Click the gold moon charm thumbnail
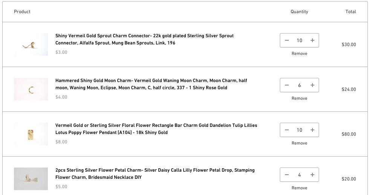Screen dimensions: 369x195 click(x=31, y=89)
